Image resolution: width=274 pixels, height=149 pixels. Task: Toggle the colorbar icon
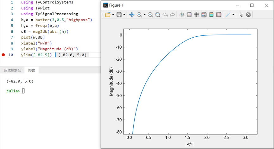pos(211,15)
